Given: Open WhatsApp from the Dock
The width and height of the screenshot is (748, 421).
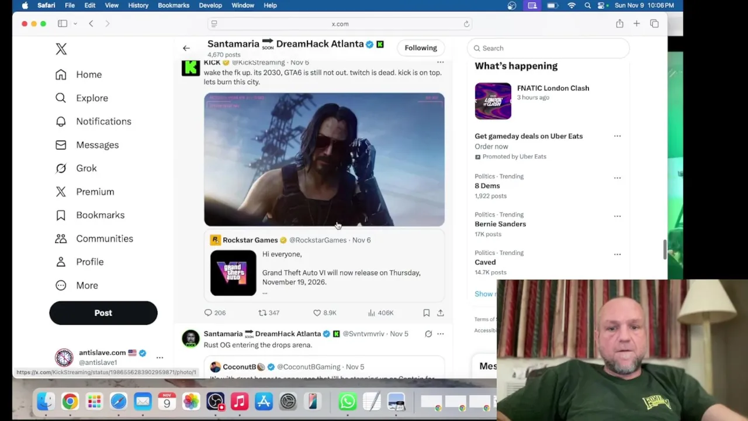Looking at the screenshot, I should [x=348, y=401].
